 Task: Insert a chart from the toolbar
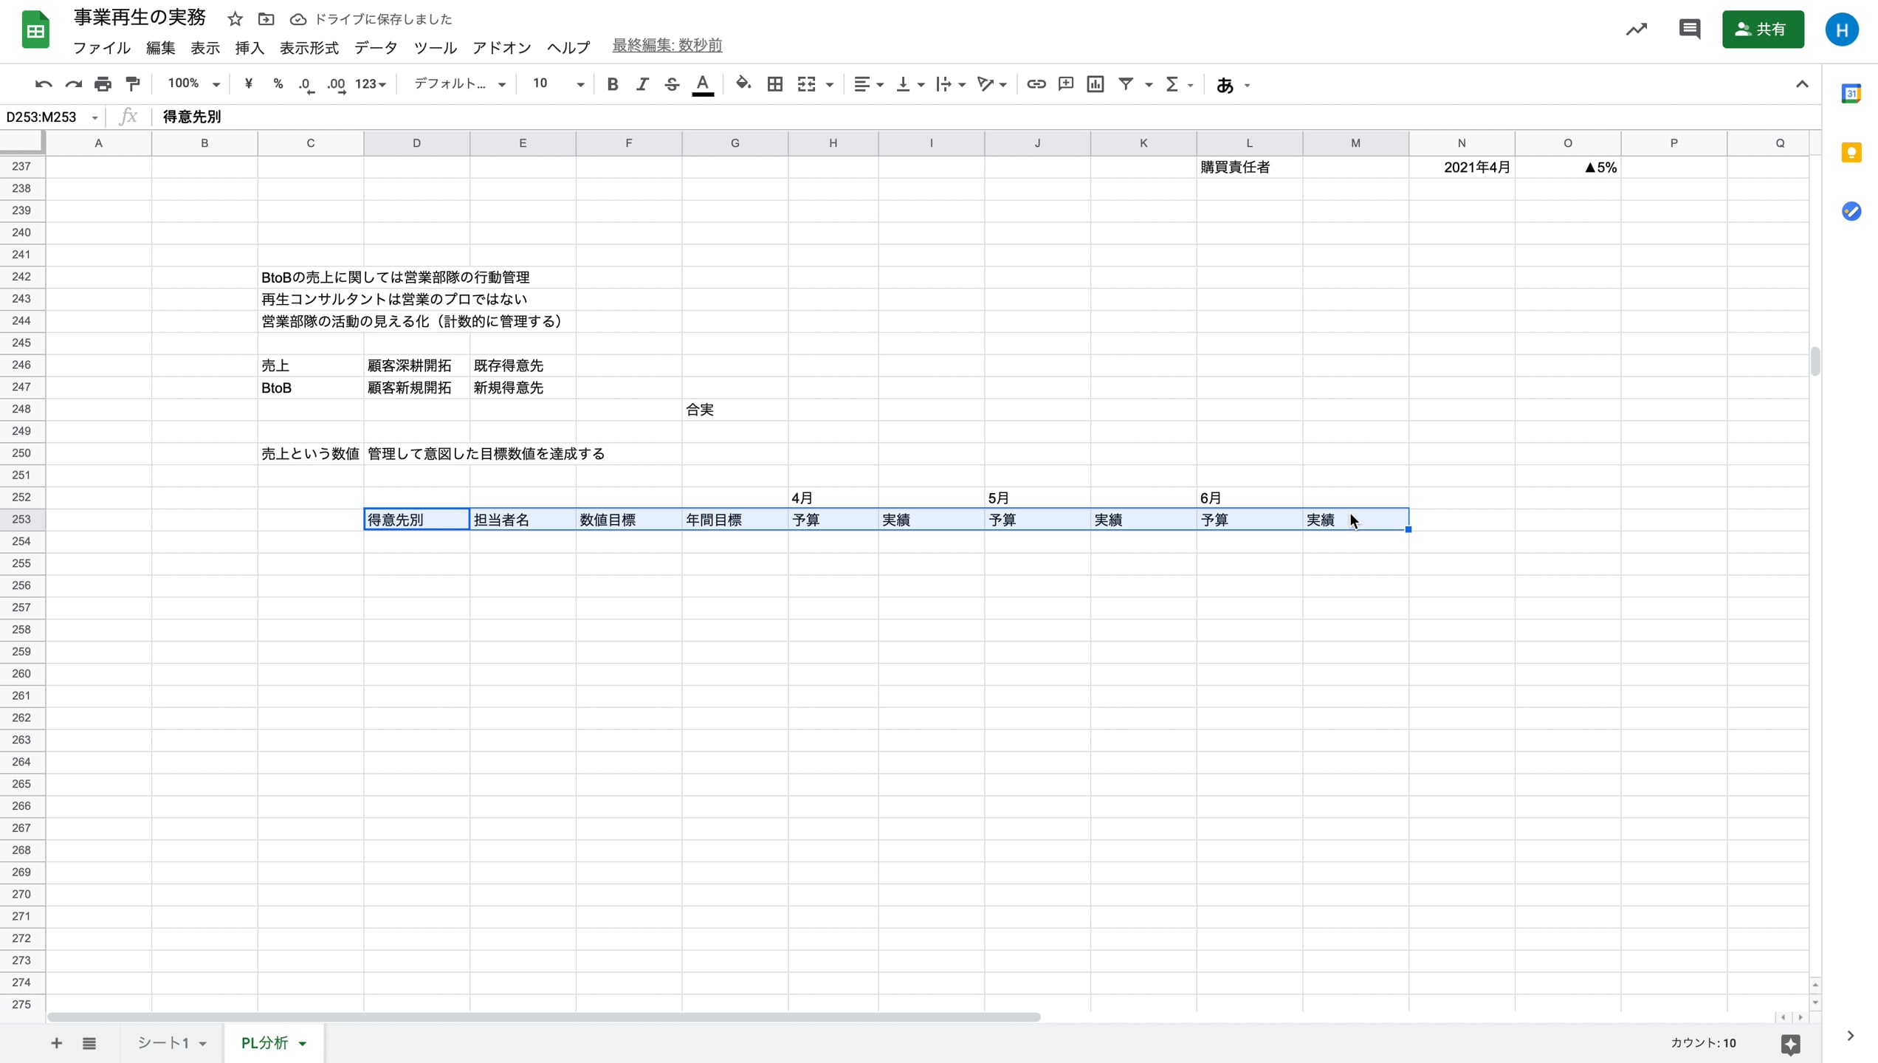coord(1095,83)
